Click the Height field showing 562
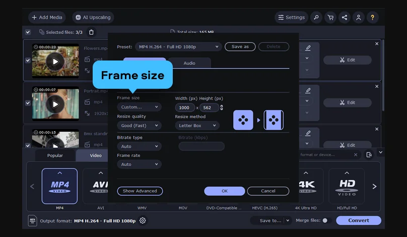 click(x=209, y=107)
